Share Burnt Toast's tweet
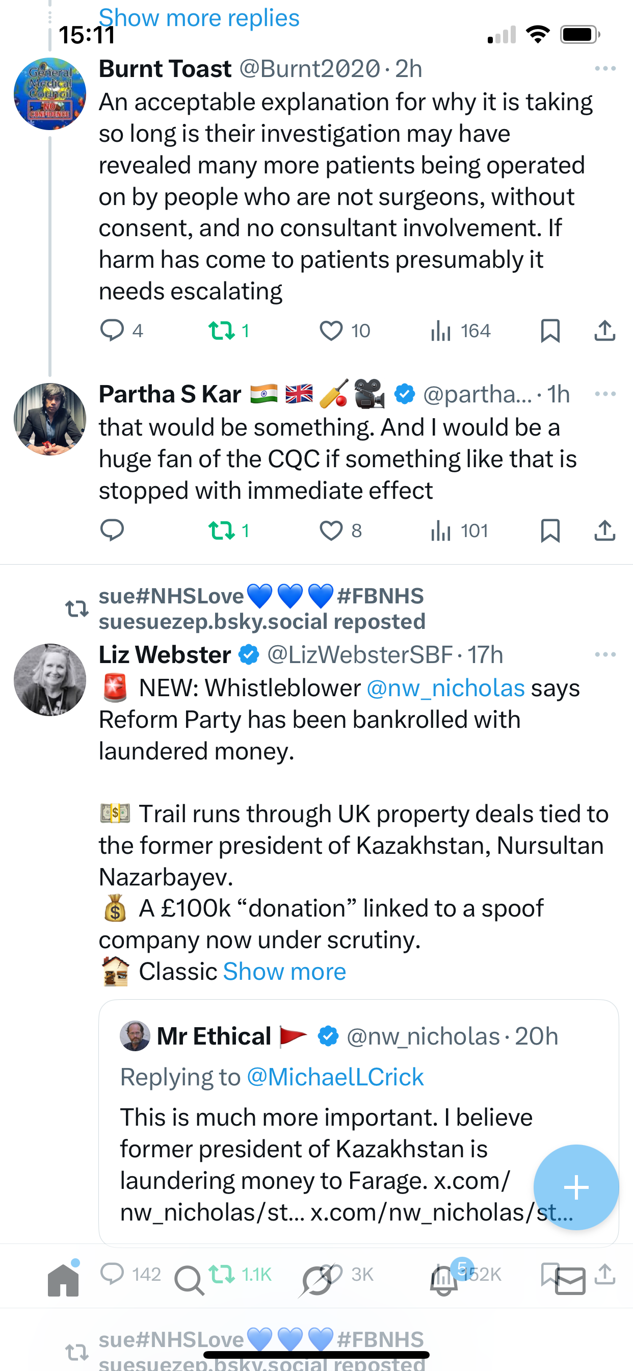633x1371 pixels. pos(605,331)
